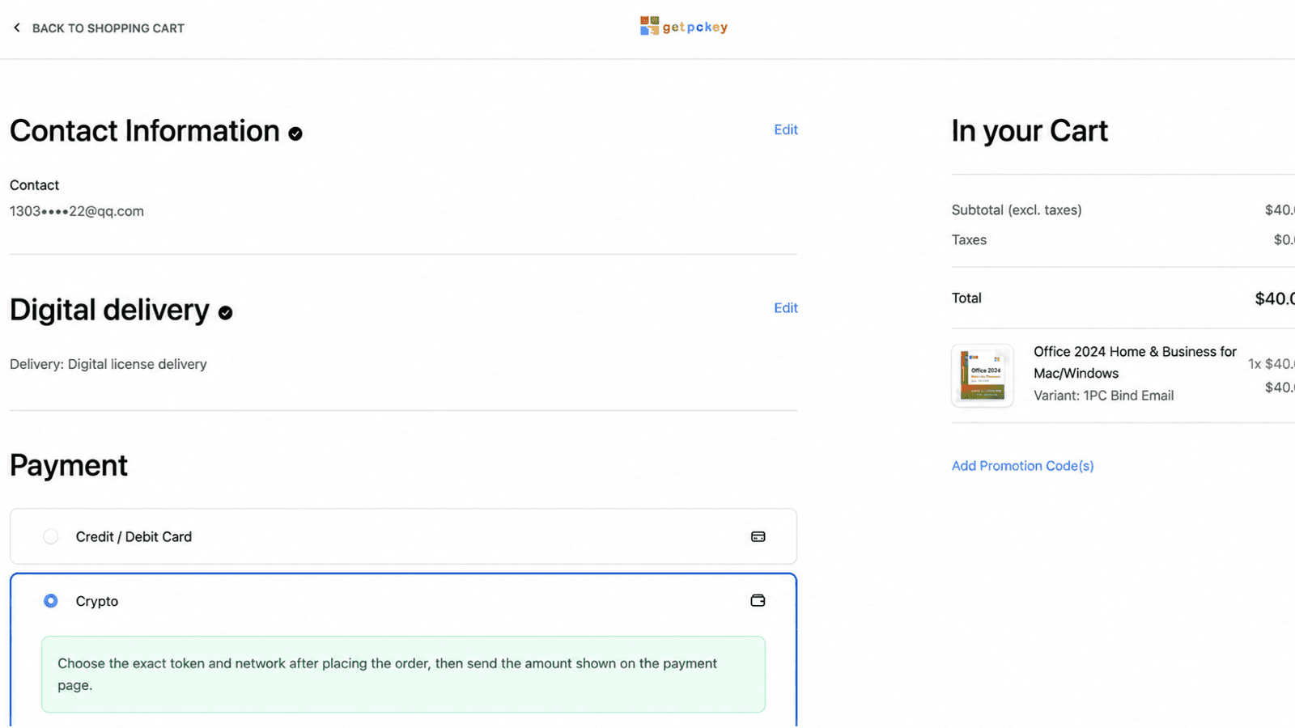Click the Office 2024 Home & Business title
This screenshot has width=1295, height=728.
(x=1135, y=362)
